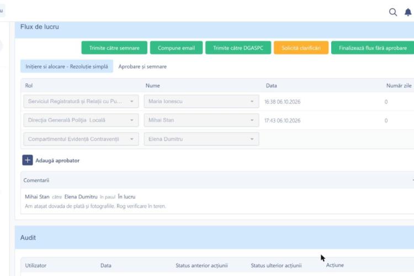Click the Rol column header
The image size is (414, 276).
tap(29, 86)
